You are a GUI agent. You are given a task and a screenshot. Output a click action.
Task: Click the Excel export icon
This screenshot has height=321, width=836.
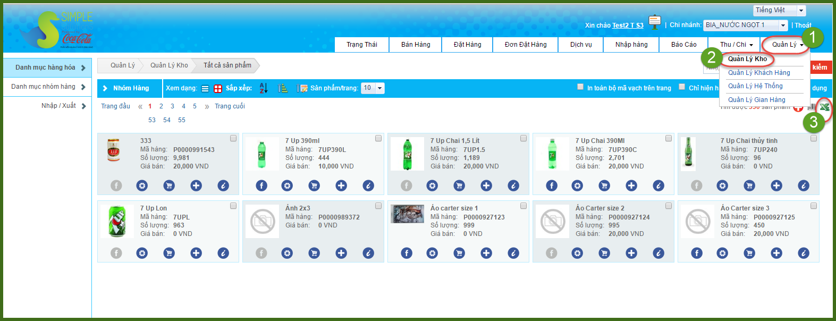(824, 107)
